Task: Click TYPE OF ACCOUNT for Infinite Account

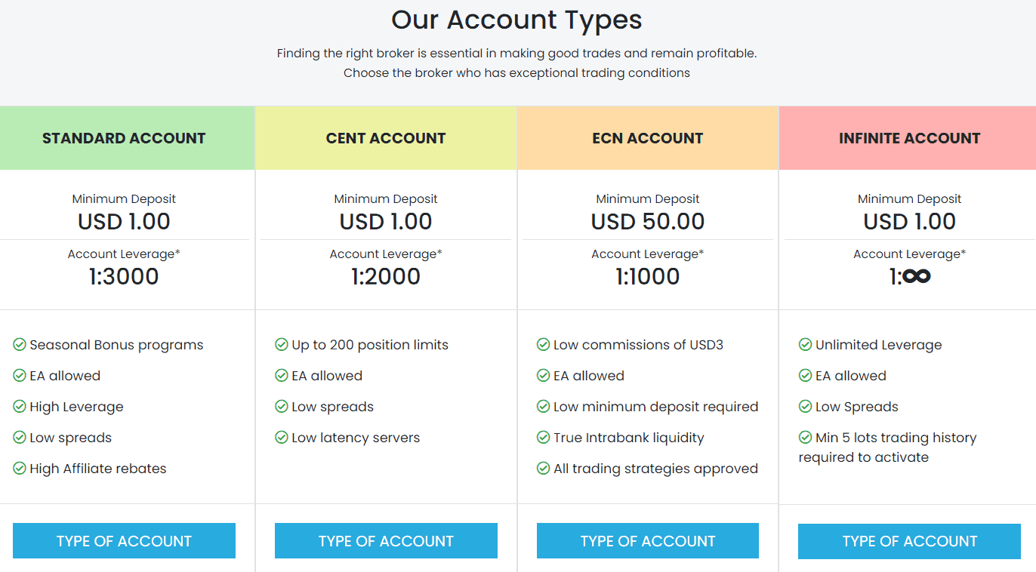Action: pos(908,540)
